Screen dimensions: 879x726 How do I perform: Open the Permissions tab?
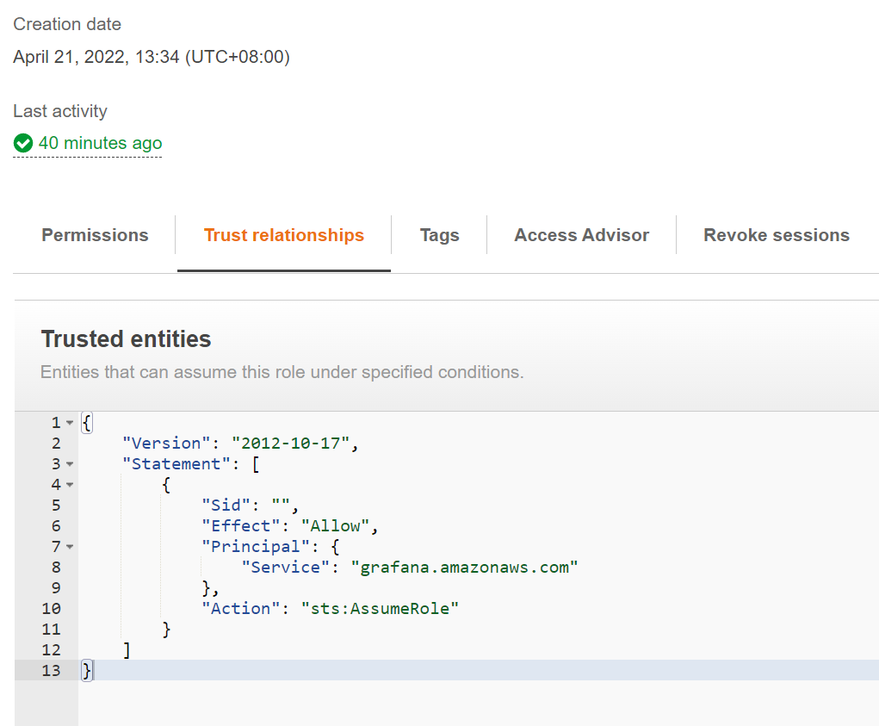coord(95,235)
